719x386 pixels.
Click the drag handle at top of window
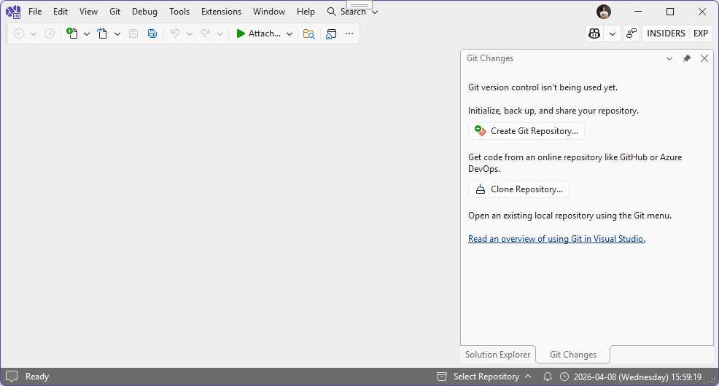click(359, 5)
